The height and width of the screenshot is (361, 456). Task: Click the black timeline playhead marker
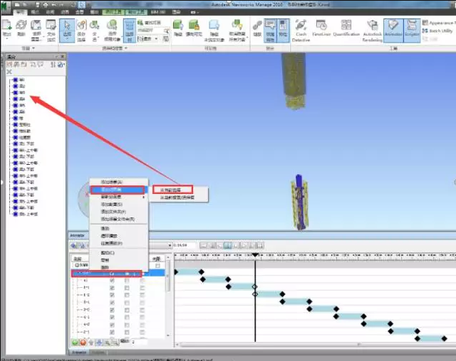pyautogui.click(x=255, y=254)
